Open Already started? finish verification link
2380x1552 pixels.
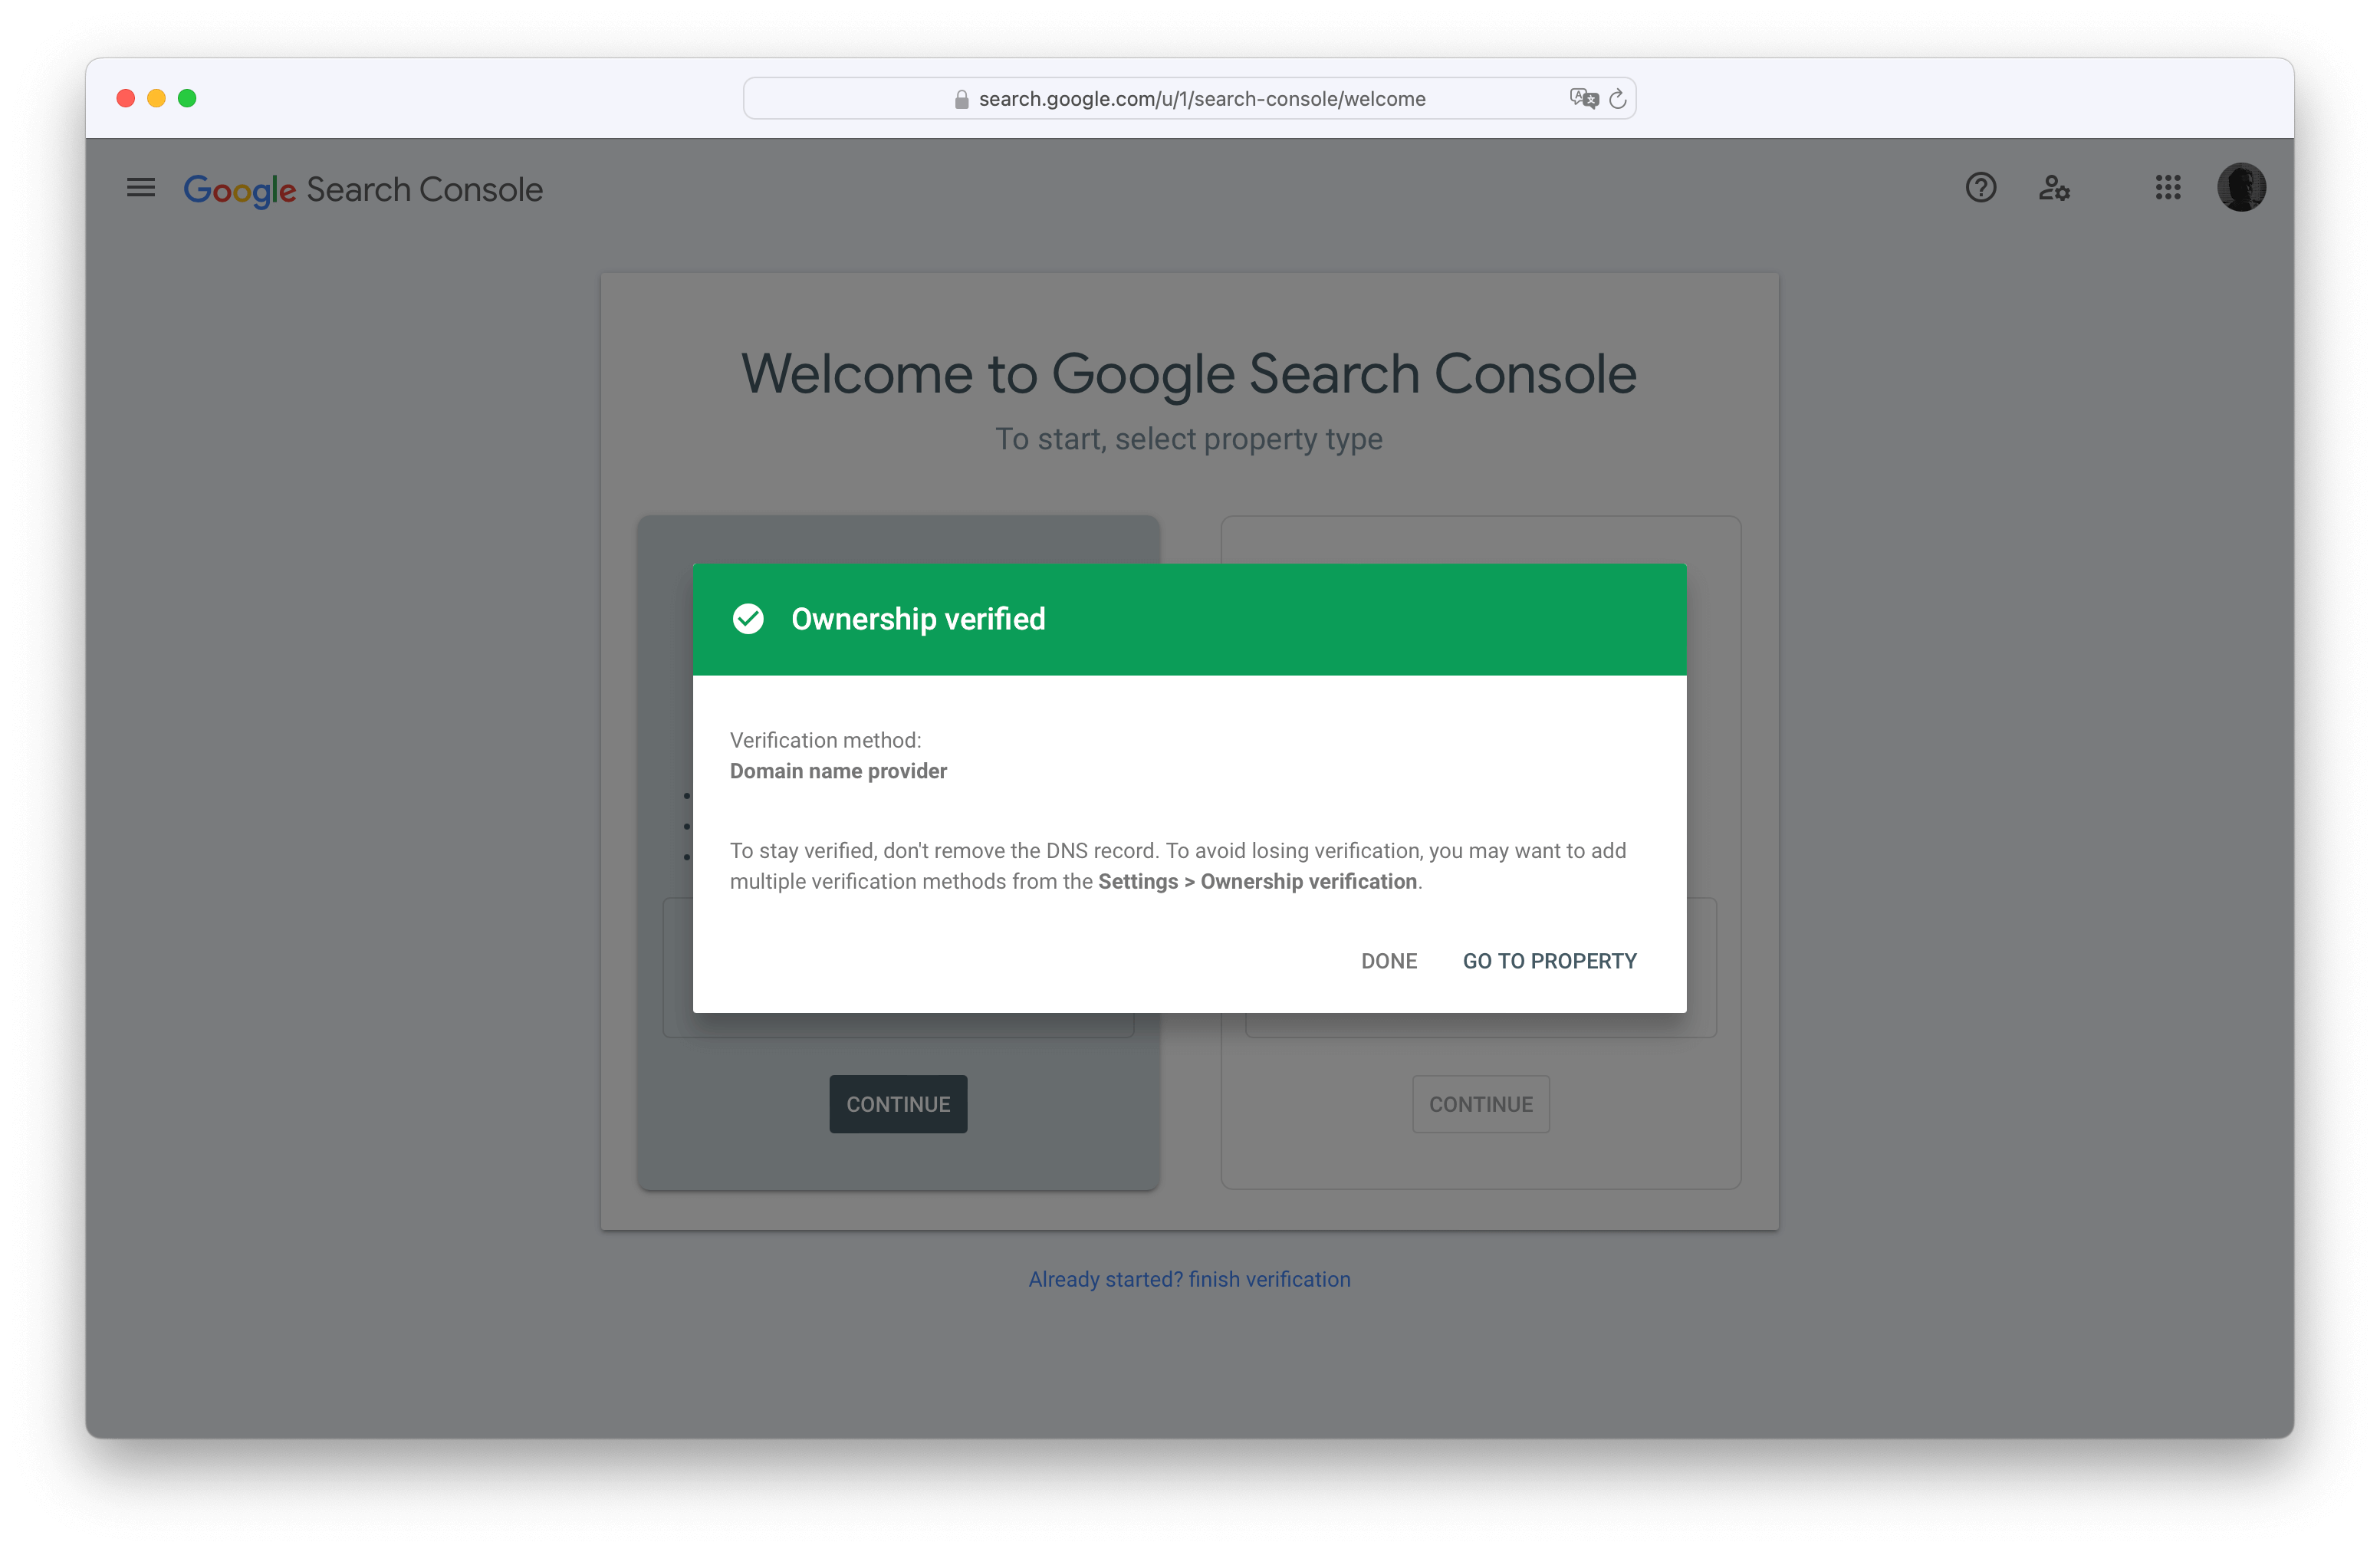pyautogui.click(x=1190, y=1279)
